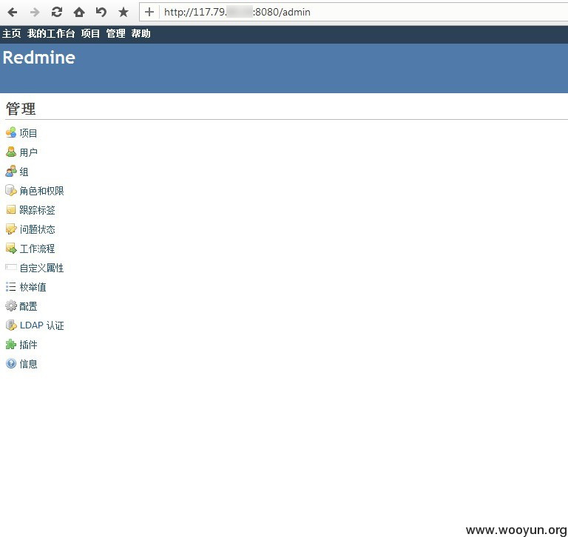Open 帮助 in top menu bar
This screenshot has height=537, width=568.
141,34
